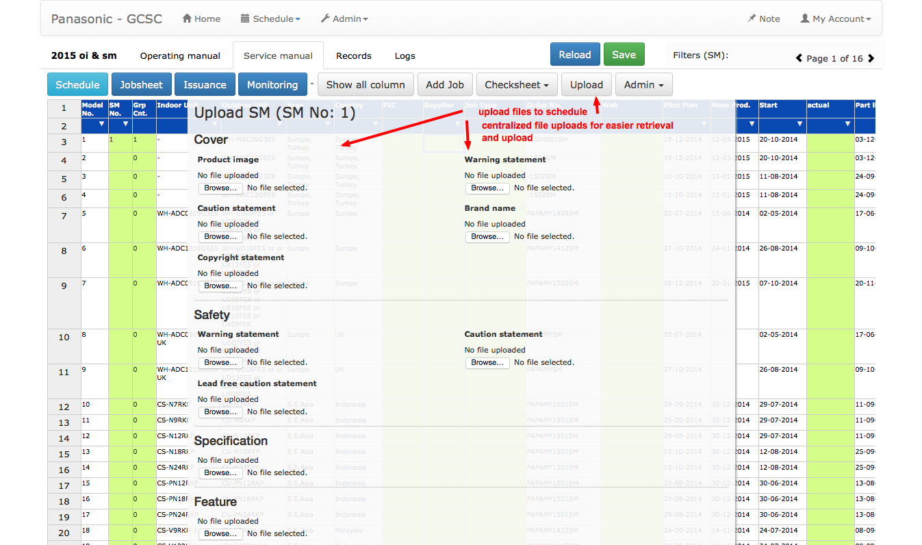Expand the Checksheet dropdown button
This screenshot has height=545, width=922.
tap(517, 85)
